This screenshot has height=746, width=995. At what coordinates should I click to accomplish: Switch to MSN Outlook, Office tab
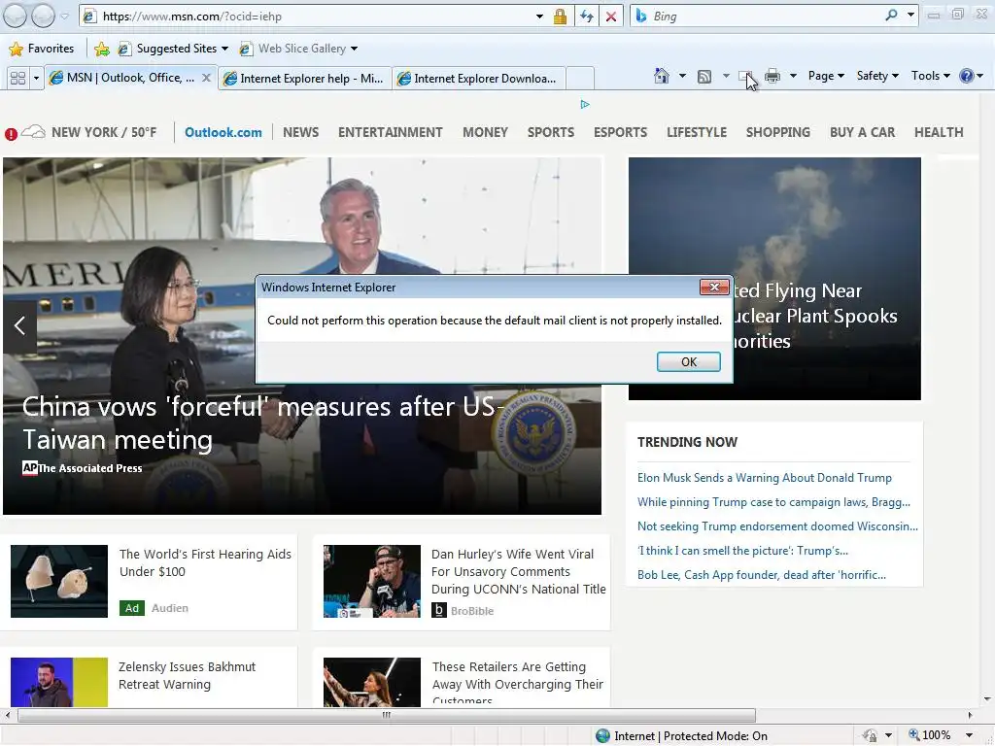[130, 78]
